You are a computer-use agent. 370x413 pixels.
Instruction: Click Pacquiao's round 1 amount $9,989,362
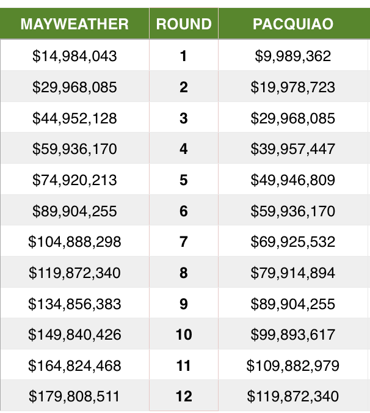click(x=293, y=56)
